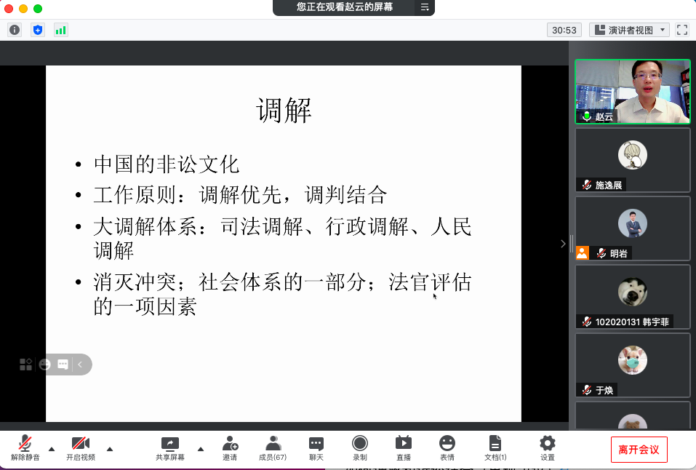Open the 演讲者视图 view dropdown

[629, 30]
